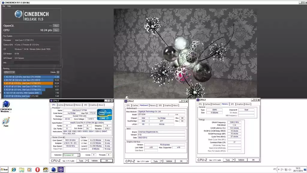
Task: Open CPU tab in the middle CPU-Z window
Action: 128,105
